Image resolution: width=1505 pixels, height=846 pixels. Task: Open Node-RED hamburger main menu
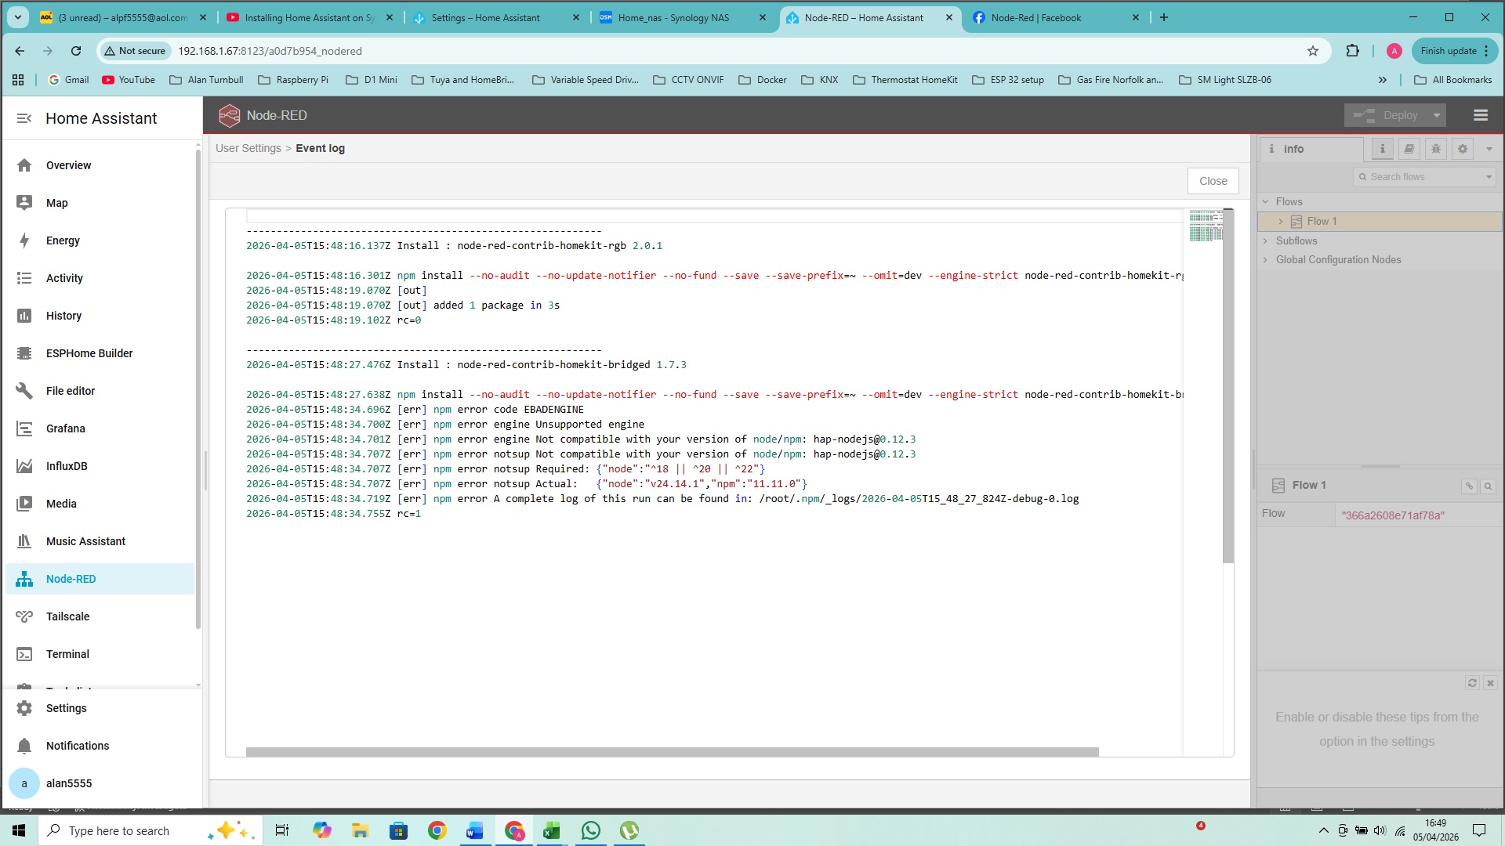pyautogui.click(x=1480, y=115)
